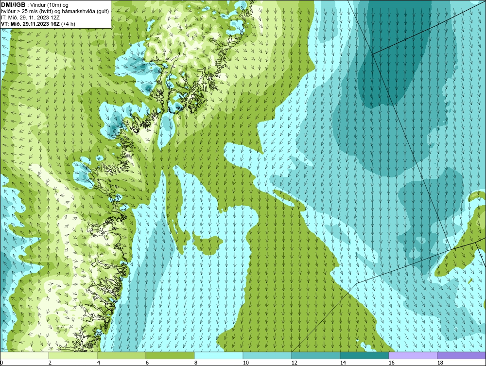The height and width of the screenshot is (366, 486).
Task: Select the purple swatch after 18
Action: [x=462, y=355]
